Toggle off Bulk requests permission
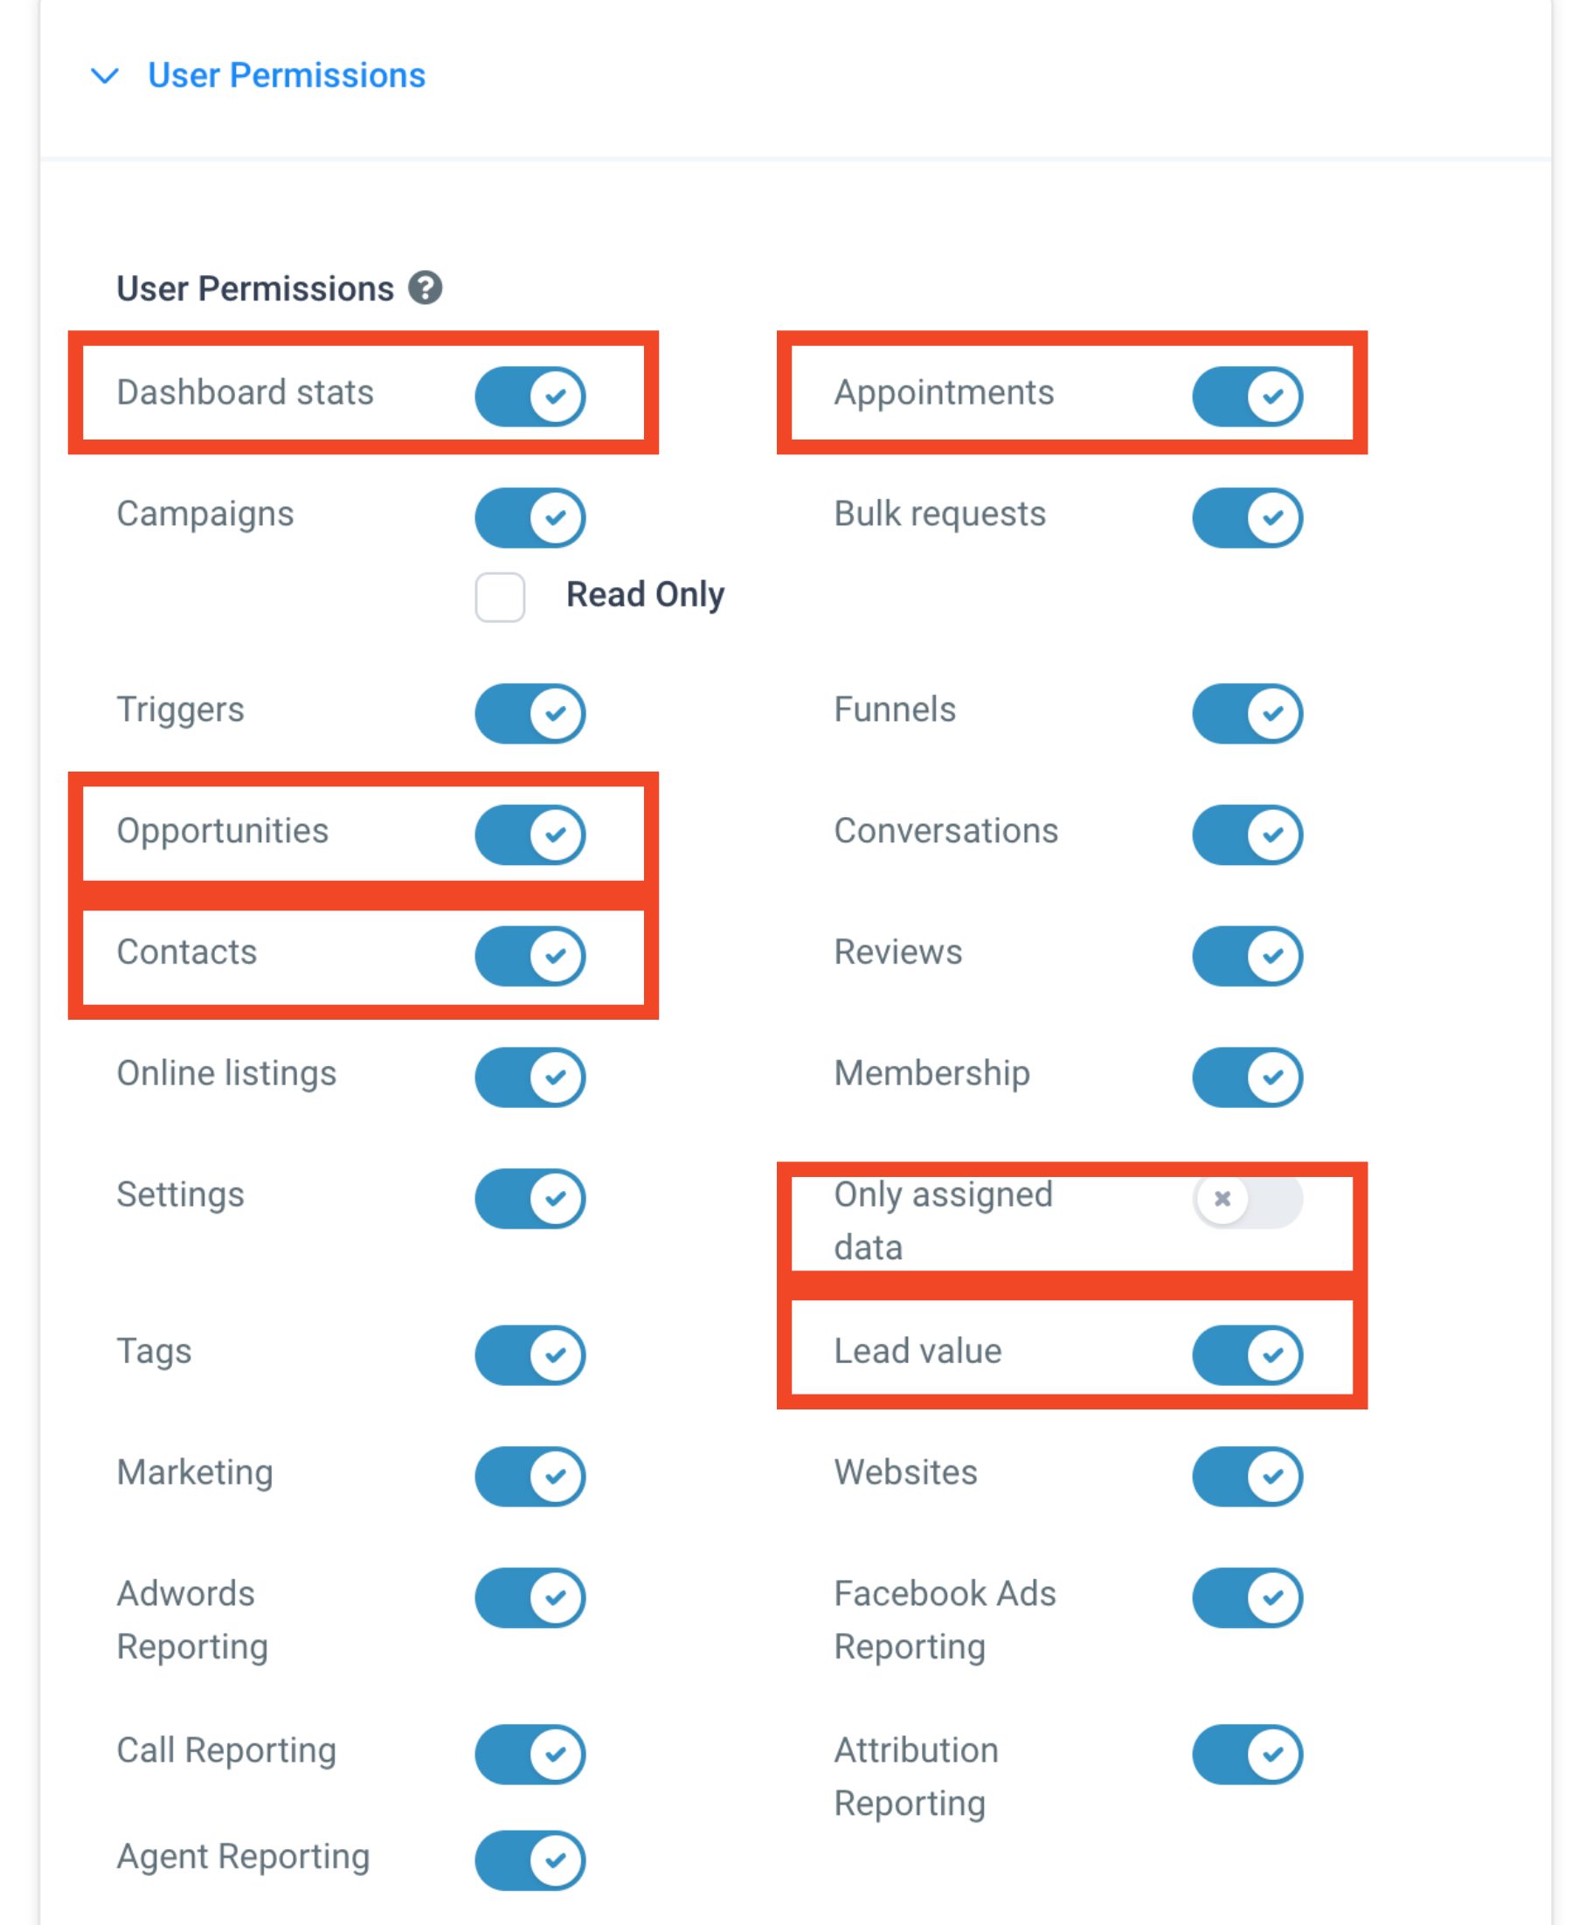 click(1247, 517)
